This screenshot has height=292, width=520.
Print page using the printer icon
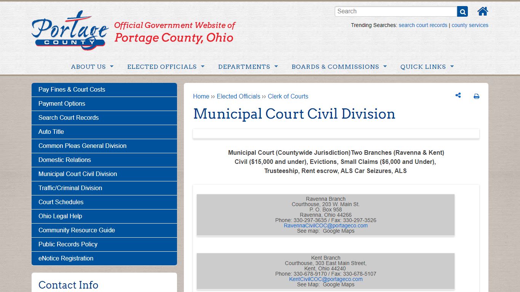coord(476,96)
